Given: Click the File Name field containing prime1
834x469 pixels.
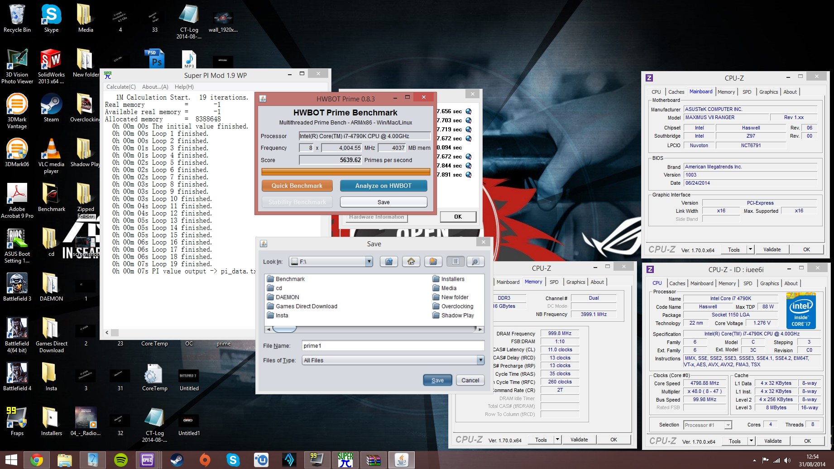Looking at the screenshot, I should [393, 346].
